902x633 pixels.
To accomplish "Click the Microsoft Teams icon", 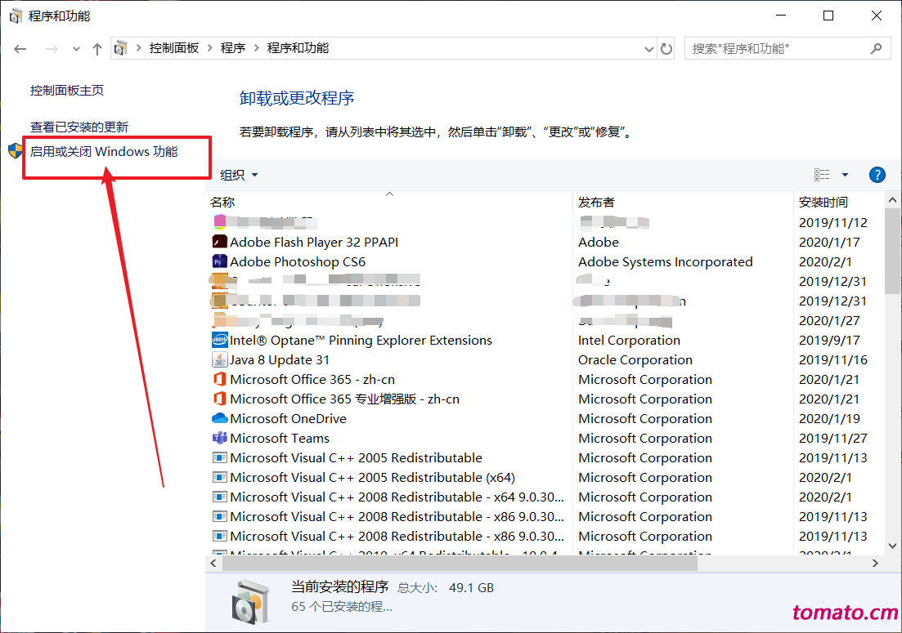I will click(220, 439).
